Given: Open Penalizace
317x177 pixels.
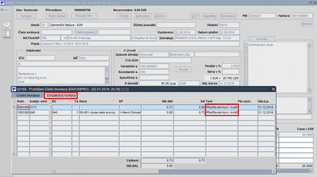Looking at the screenshot, I should pyautogui.click(x=228, y=16).
